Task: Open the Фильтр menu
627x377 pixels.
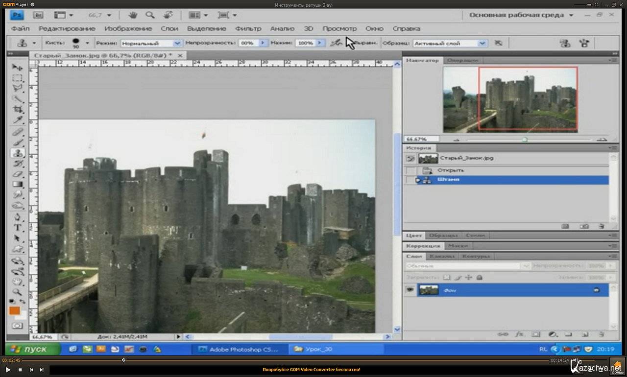Action: tap(248, 28)
